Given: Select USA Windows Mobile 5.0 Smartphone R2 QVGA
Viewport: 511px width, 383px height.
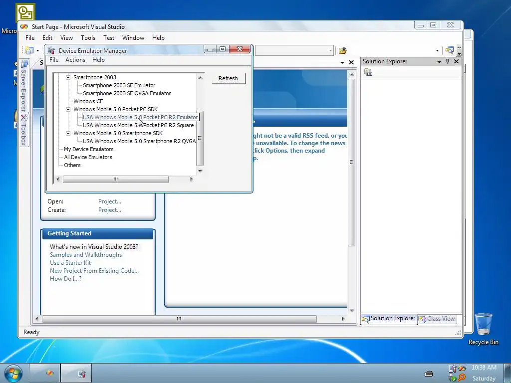Looking at the screenshot, I should 139,141.
